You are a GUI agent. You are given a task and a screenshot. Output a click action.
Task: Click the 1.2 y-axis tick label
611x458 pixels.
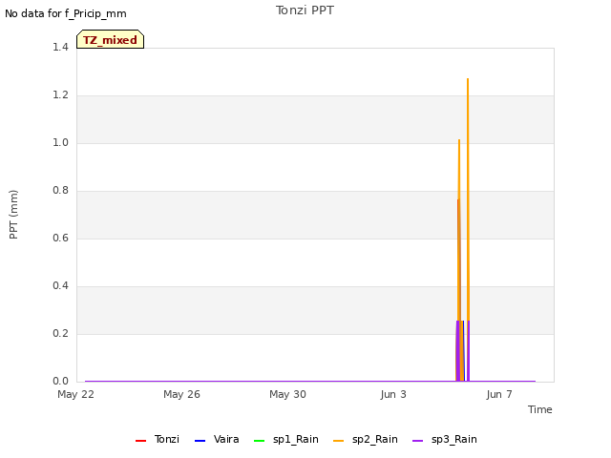tap(60, 95)
